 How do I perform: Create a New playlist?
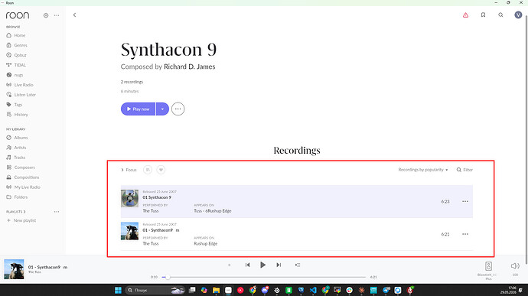tap(21, 220)
